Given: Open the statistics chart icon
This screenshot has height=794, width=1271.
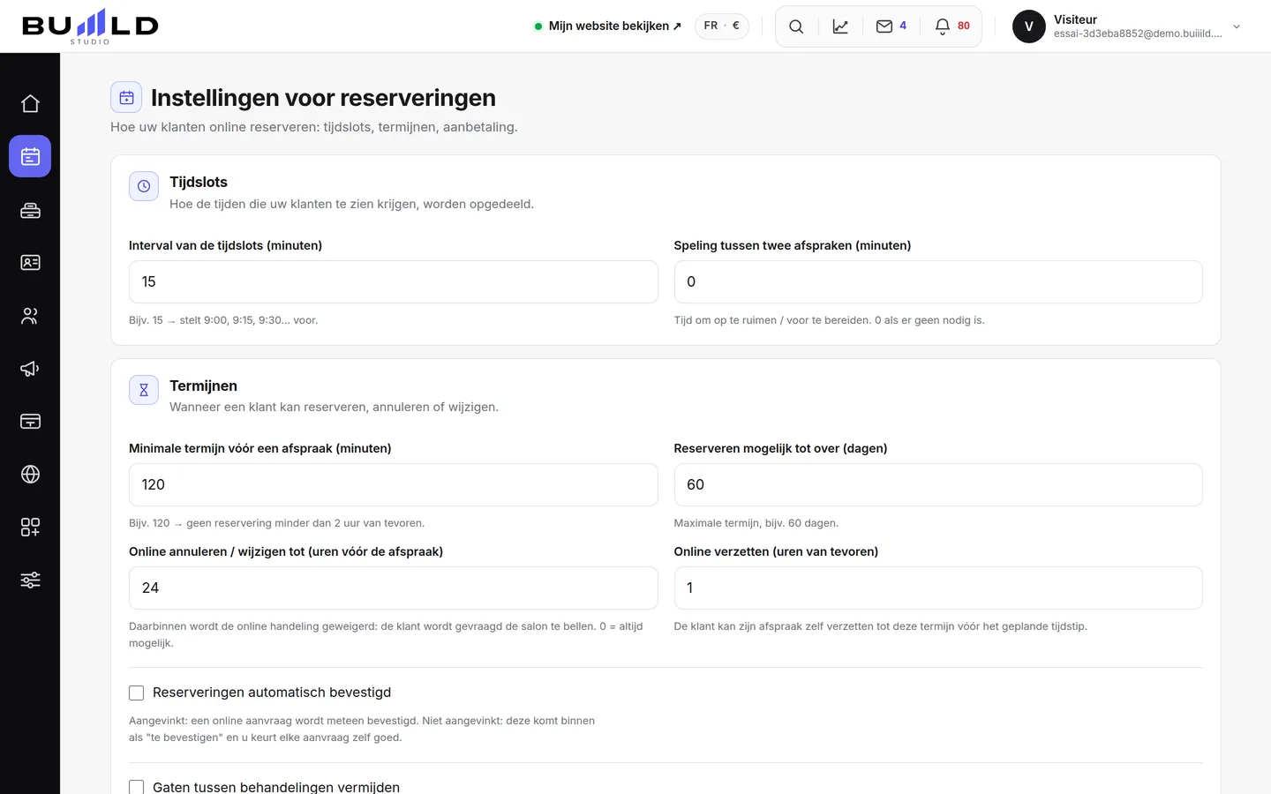Looking at the screenshot, I should 840,26.
